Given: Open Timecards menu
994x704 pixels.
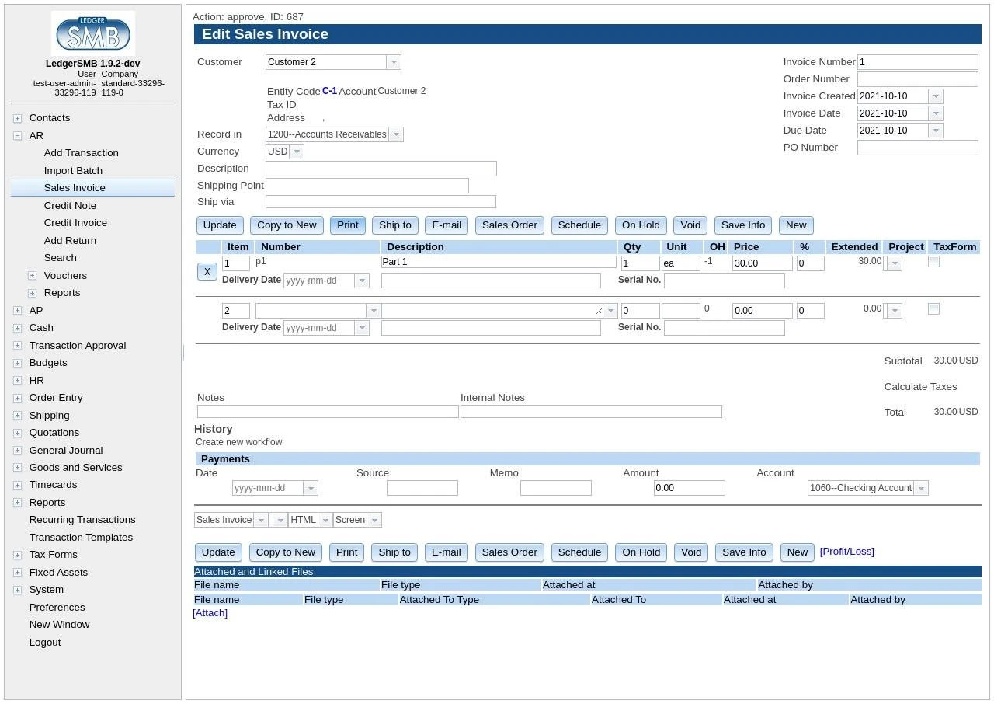Looking at the screenshot, I should tap(53, 485).
